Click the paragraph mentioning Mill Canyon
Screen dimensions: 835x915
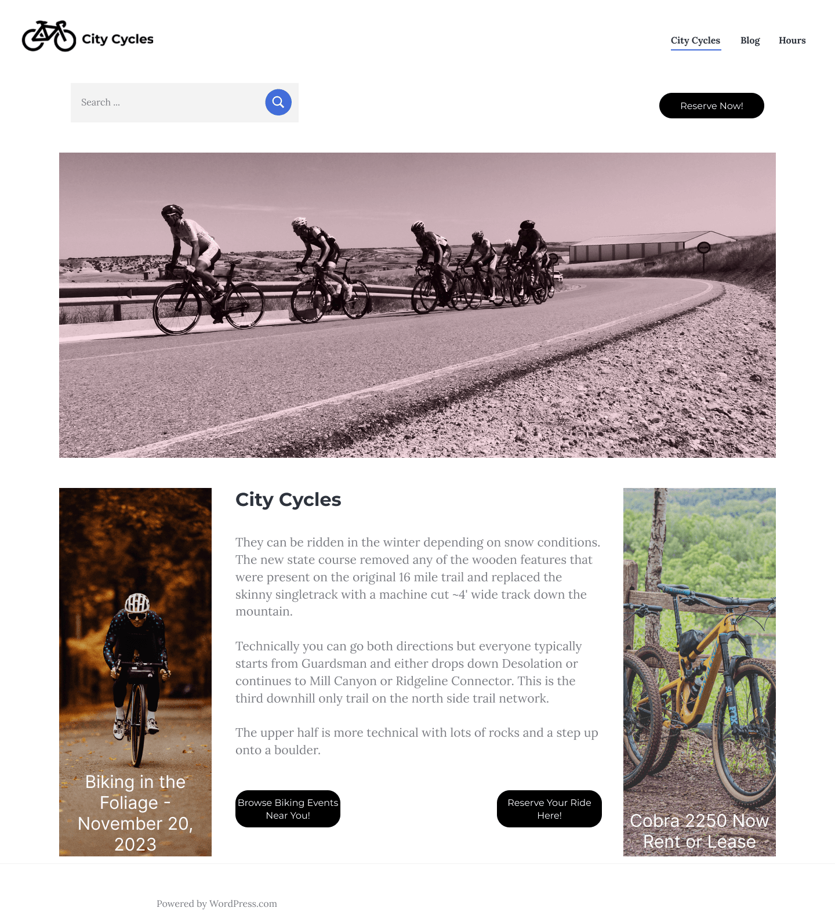coord(409,672)
